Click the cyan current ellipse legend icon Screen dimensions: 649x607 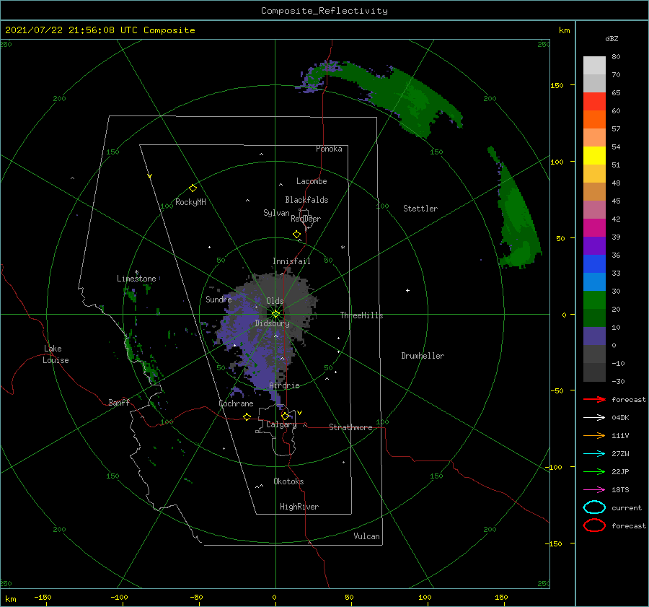click(x=594, y=507)
